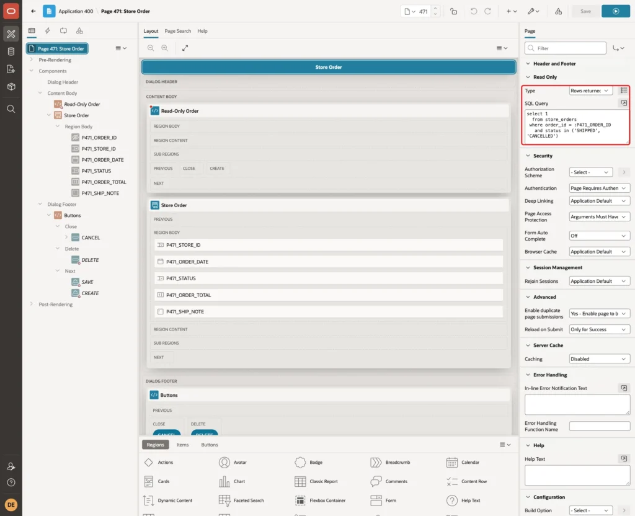Open the sidebar search magnifier

[x=11, y=109]
